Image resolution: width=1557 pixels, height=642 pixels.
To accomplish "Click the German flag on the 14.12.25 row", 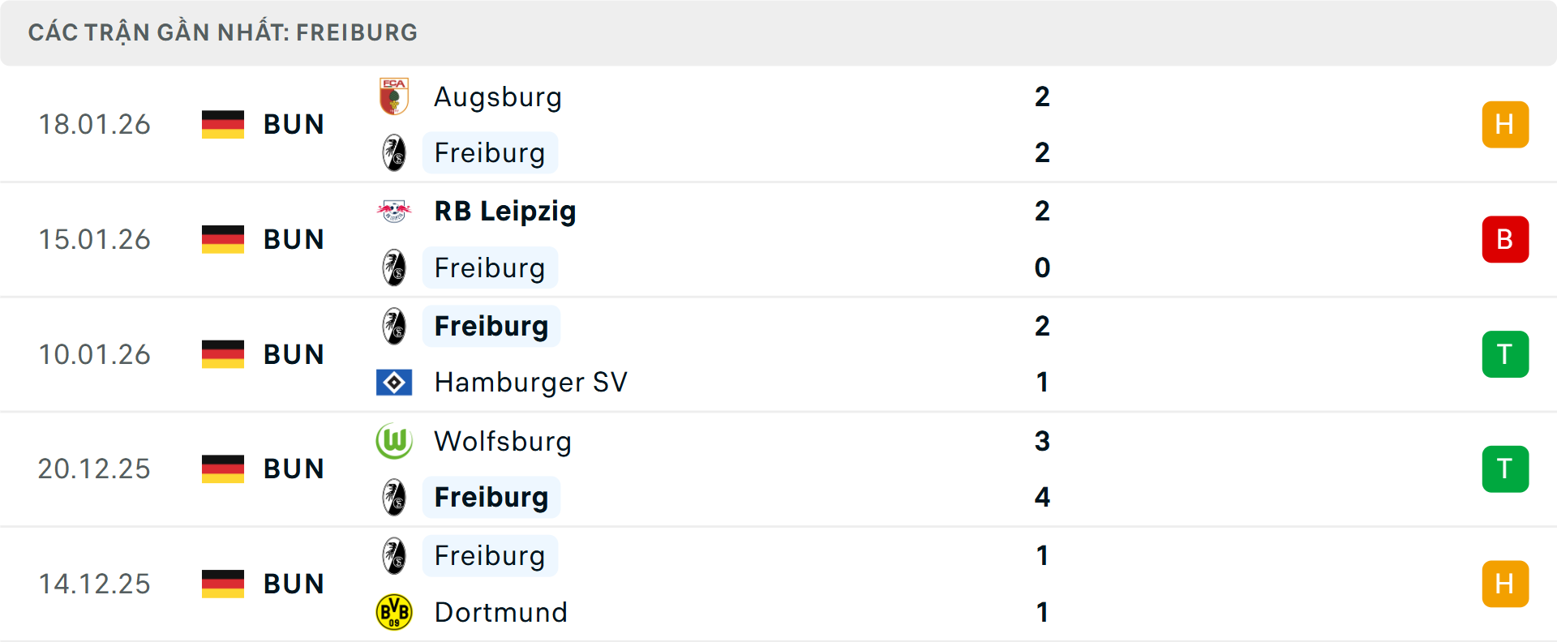I will tap(223, 583).
